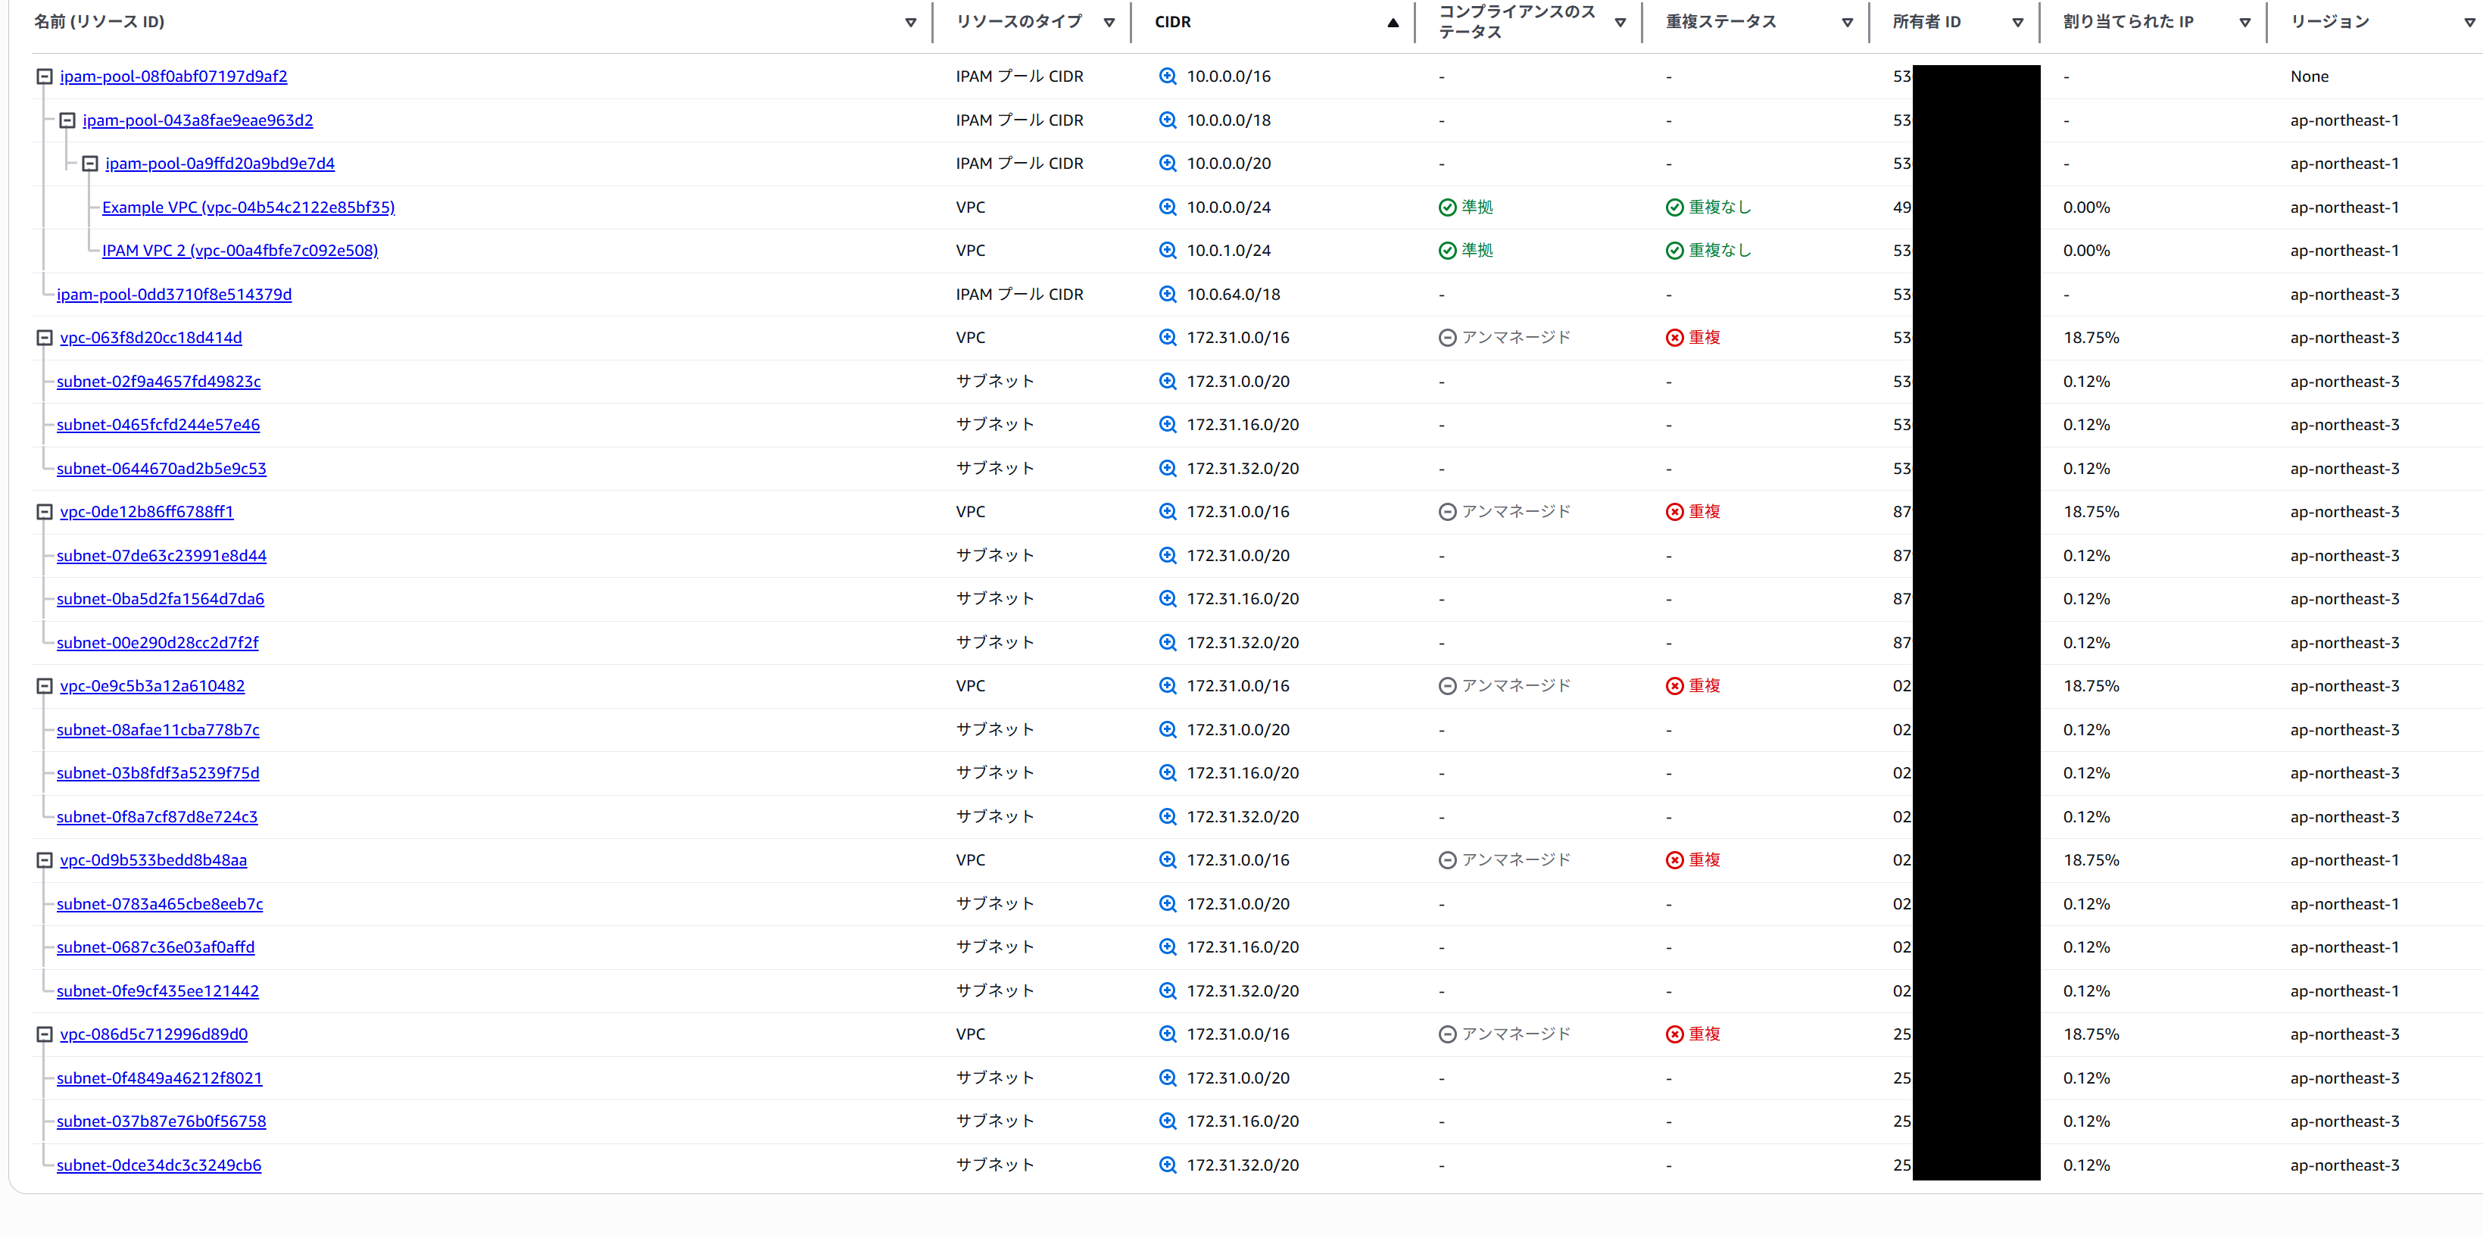2483x1235 pixels.
Task: Open filter menu for 名前 (リソース ID) column
Action: [x=910, y=22]
